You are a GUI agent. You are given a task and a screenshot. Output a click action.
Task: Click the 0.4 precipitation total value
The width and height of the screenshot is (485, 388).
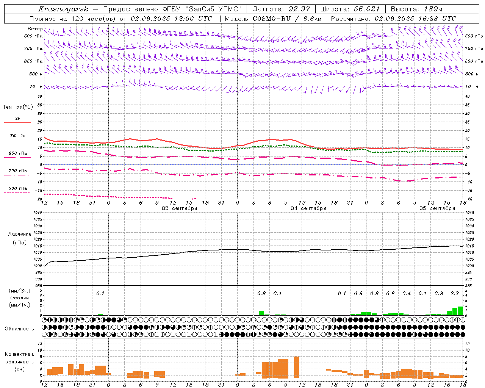click(407, 294)
